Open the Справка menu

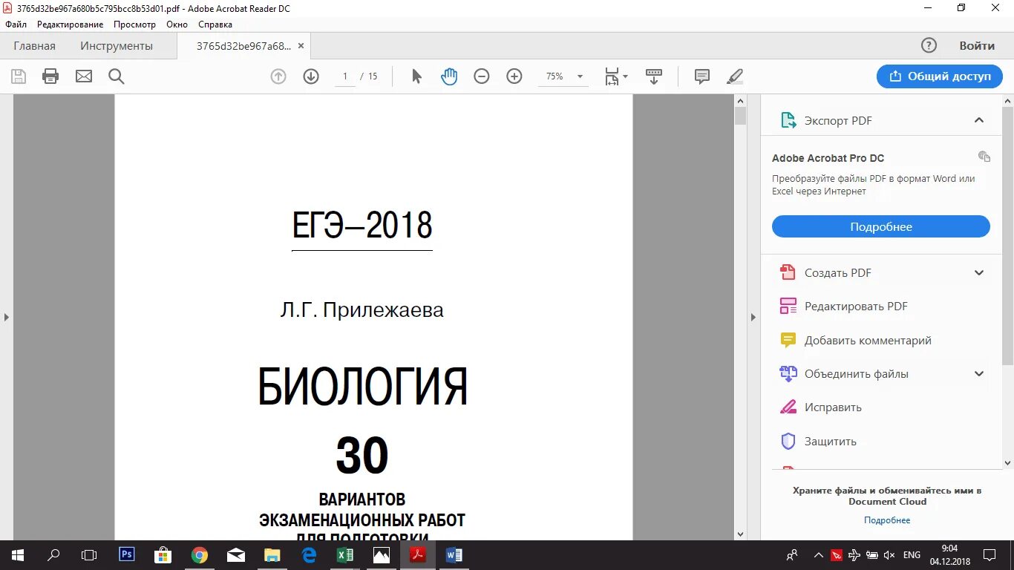click(x=215, y=24)
